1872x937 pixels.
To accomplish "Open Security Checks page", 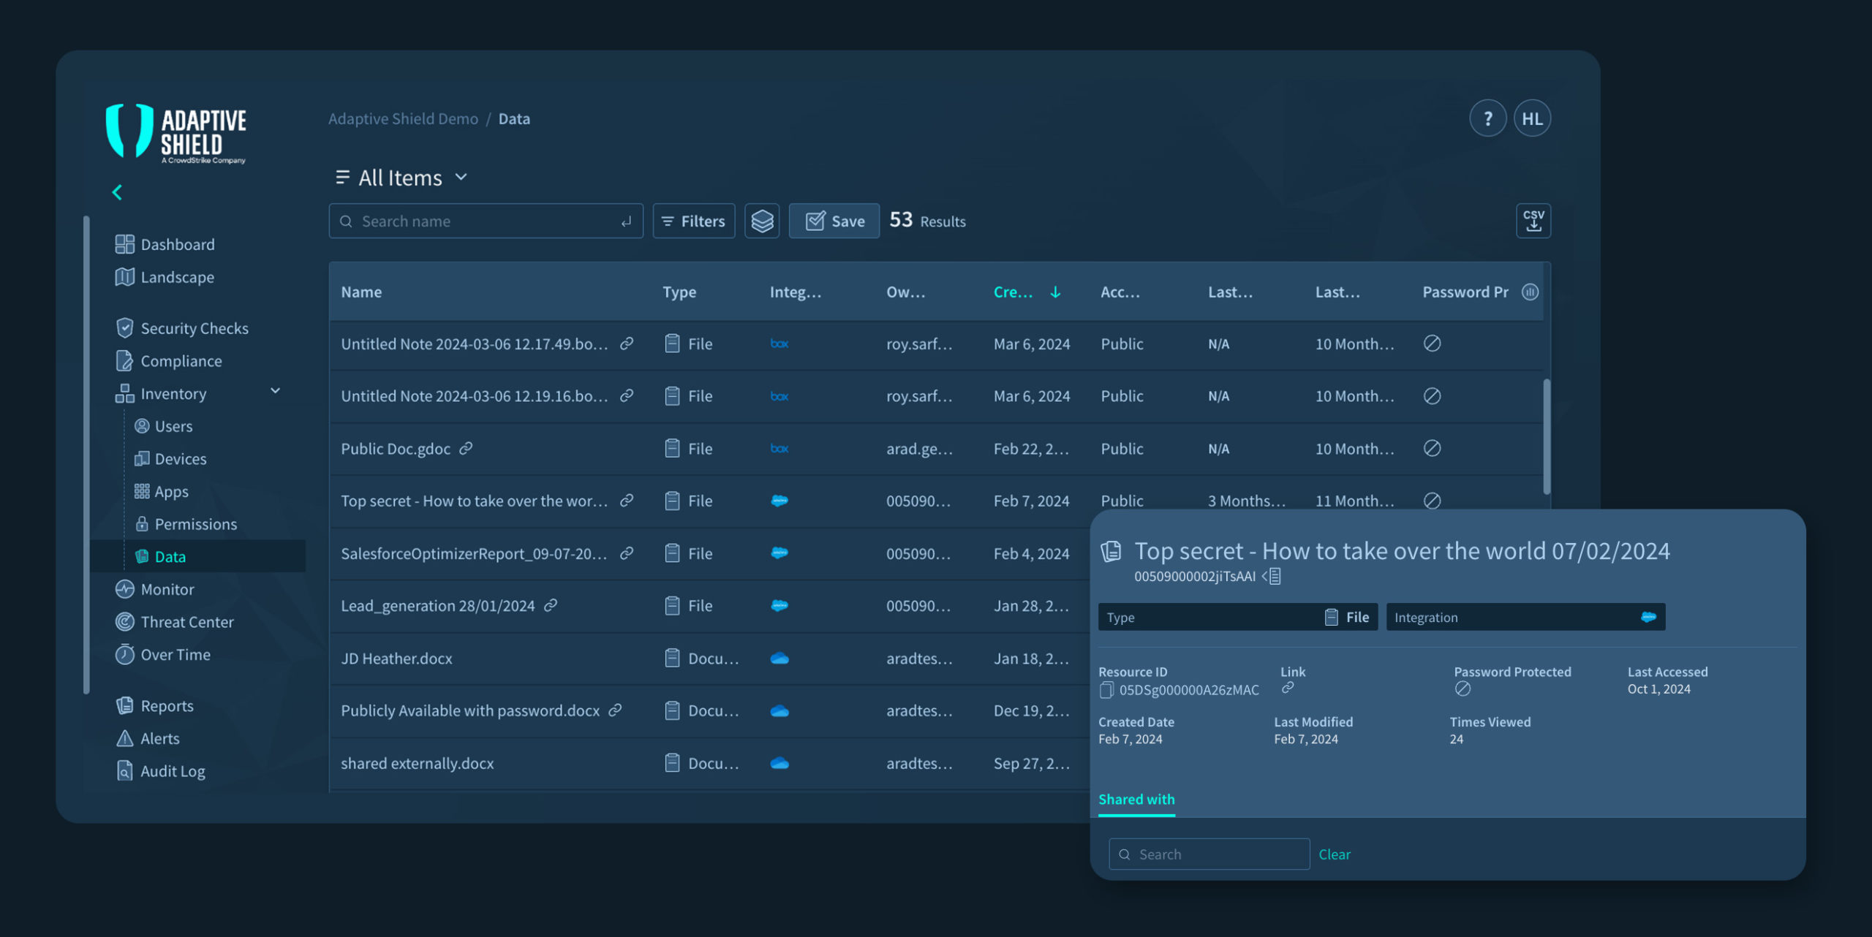I will 182,329.
